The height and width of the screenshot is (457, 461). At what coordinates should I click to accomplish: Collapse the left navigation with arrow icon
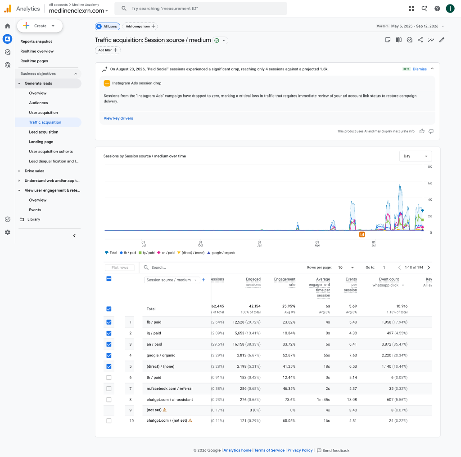tap(74, 236)
